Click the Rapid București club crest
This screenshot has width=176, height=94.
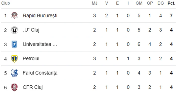[x=14, y=16]
